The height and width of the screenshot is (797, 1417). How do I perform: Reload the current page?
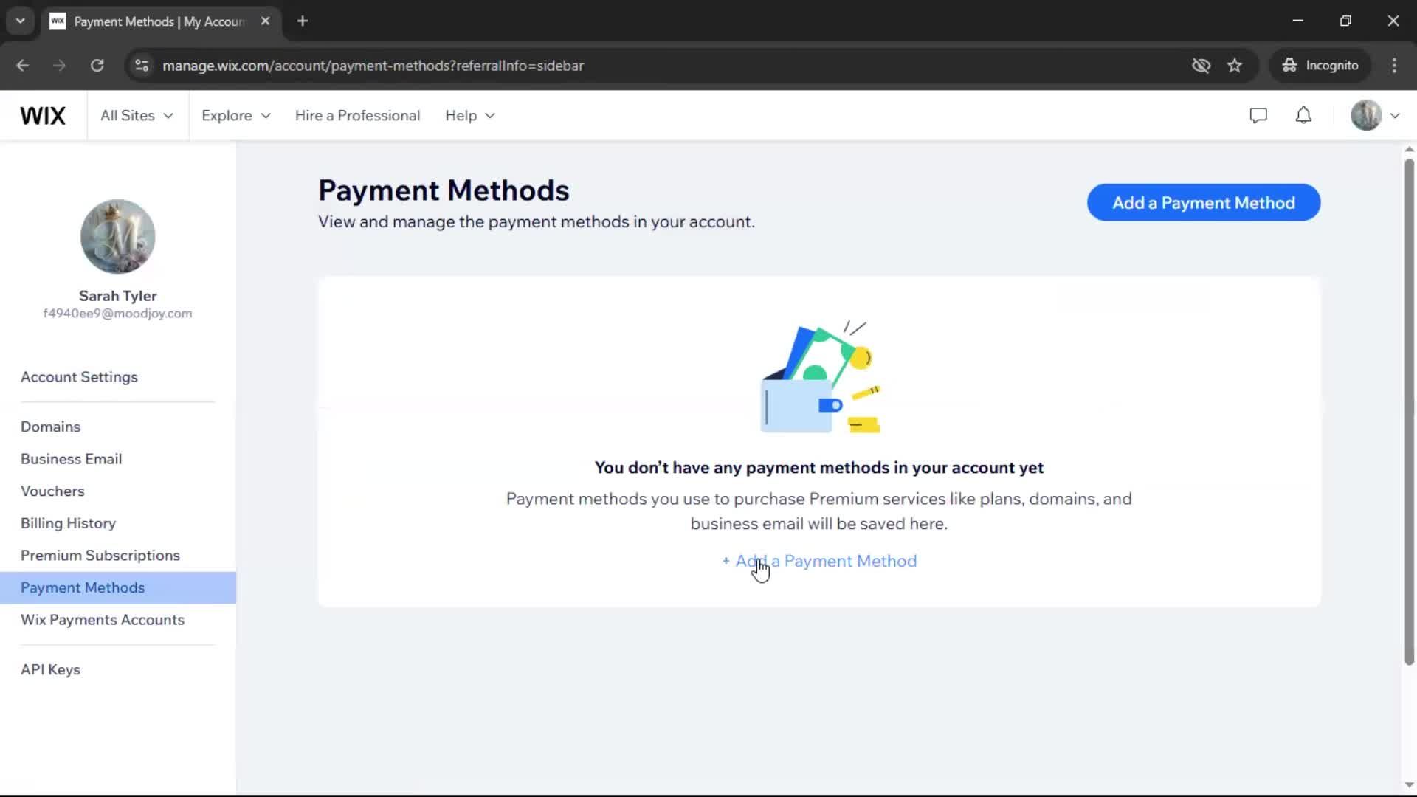(97, 66)
